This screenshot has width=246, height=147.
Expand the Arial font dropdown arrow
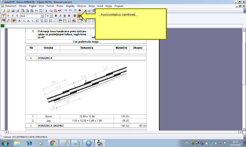pos(42,16)
